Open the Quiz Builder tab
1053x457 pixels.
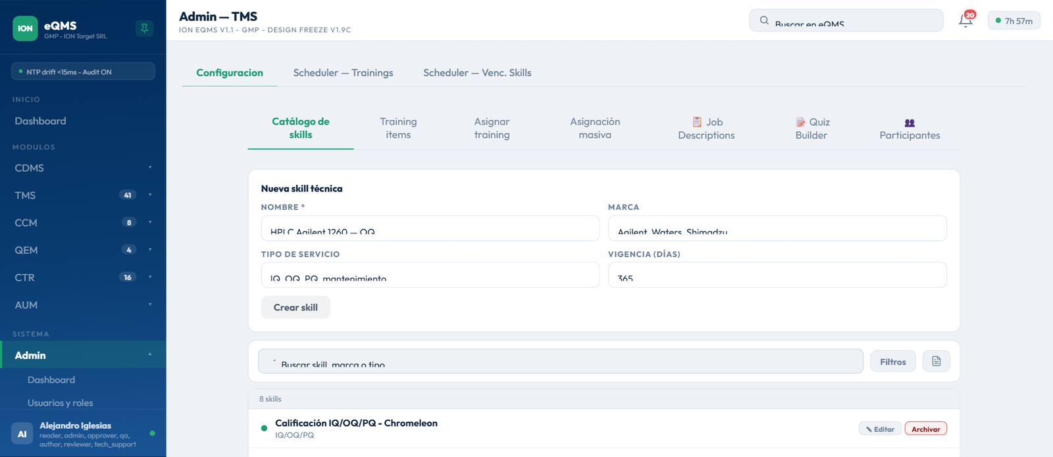811,129
